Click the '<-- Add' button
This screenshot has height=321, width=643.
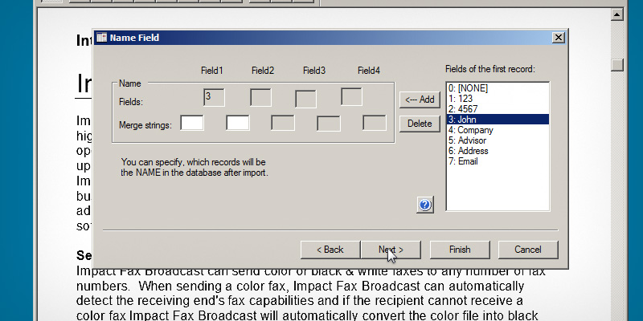420,100
